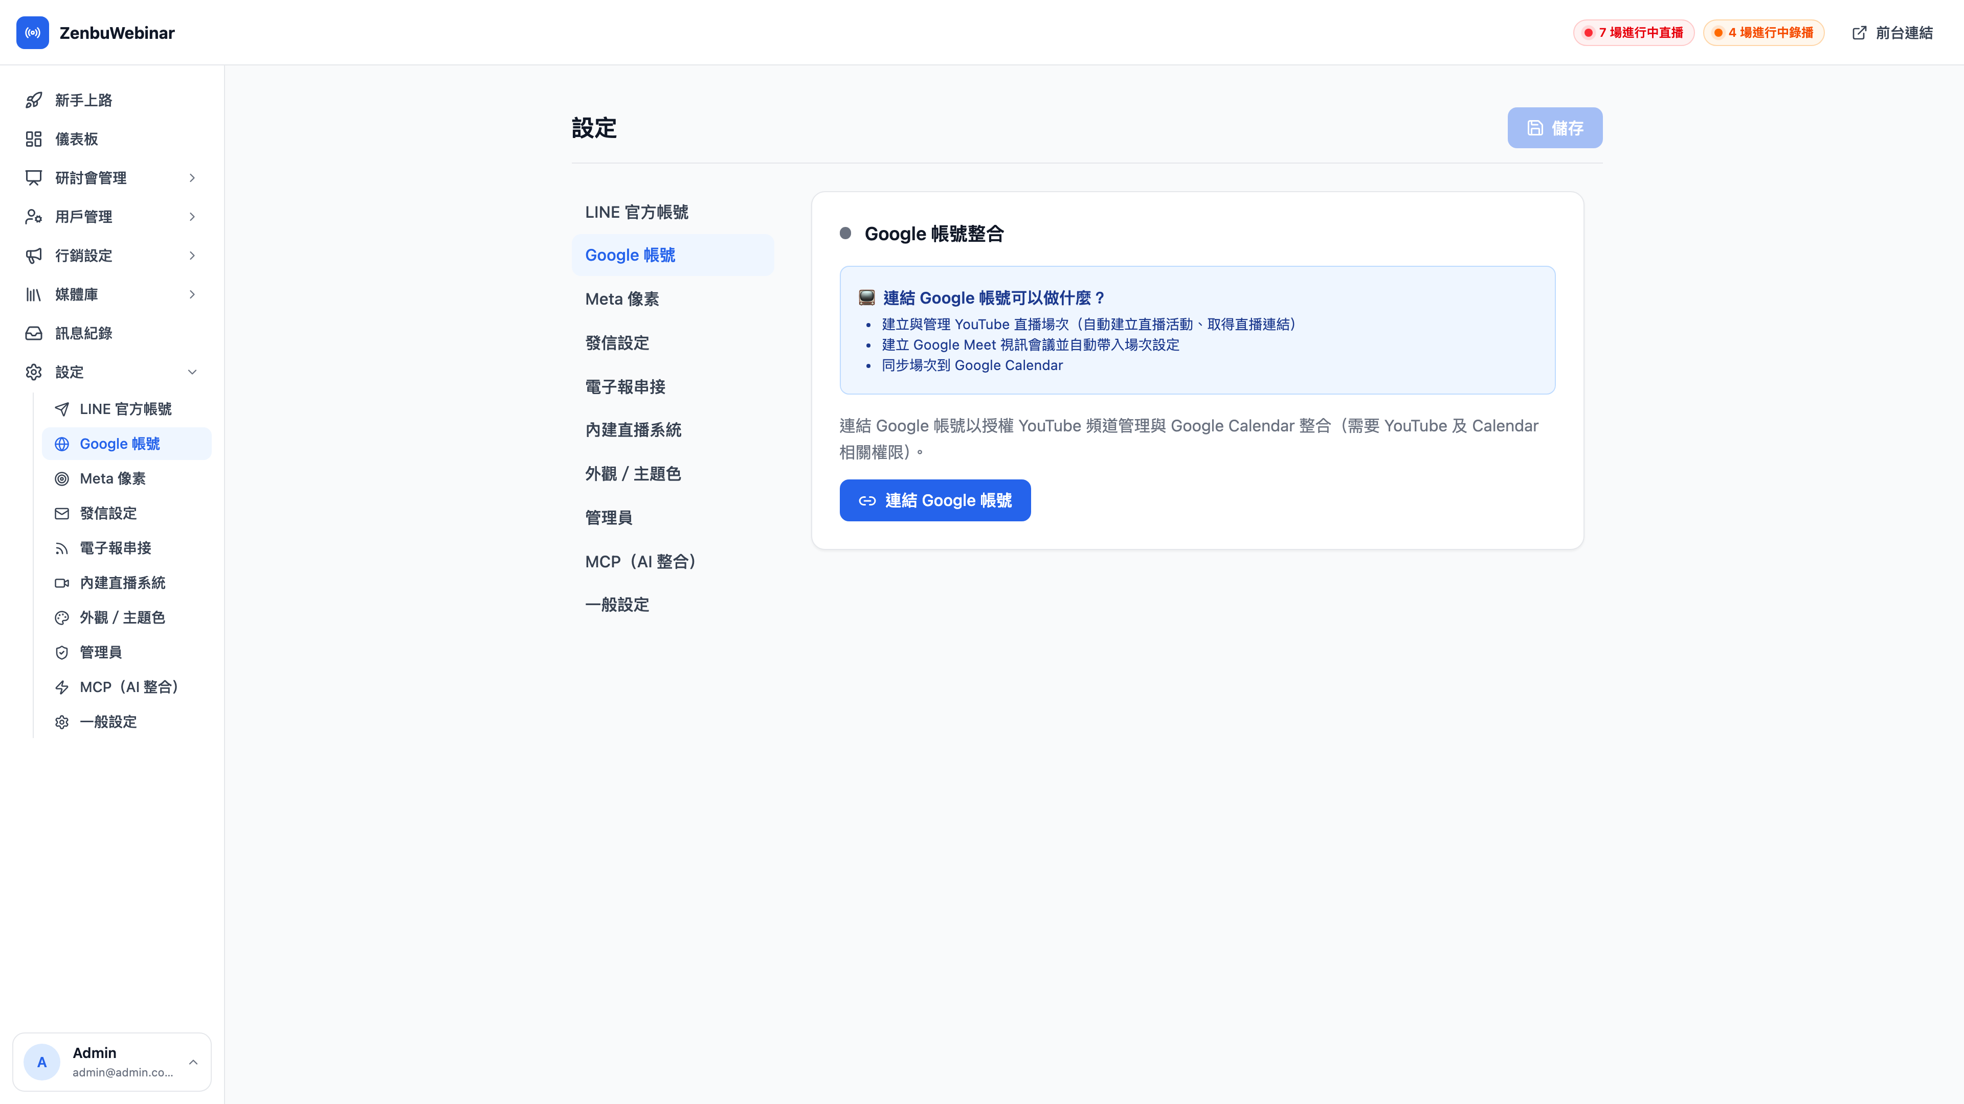Select 外觀 / 主題色 settings tab
Image resolution: width=1964 pixels, height=1104 pixels.
[673, 474]
